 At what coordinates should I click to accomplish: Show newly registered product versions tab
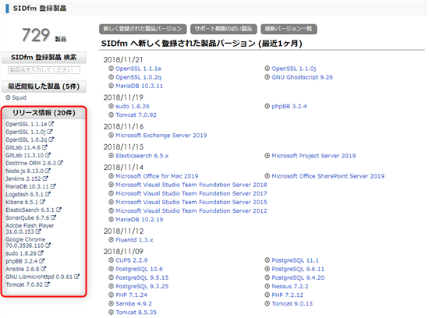[x=143, y=29]
